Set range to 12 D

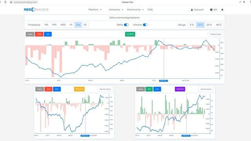point(200,25)
